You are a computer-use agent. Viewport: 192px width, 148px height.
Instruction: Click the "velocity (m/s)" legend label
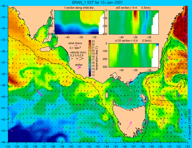(x=78, y=52)
